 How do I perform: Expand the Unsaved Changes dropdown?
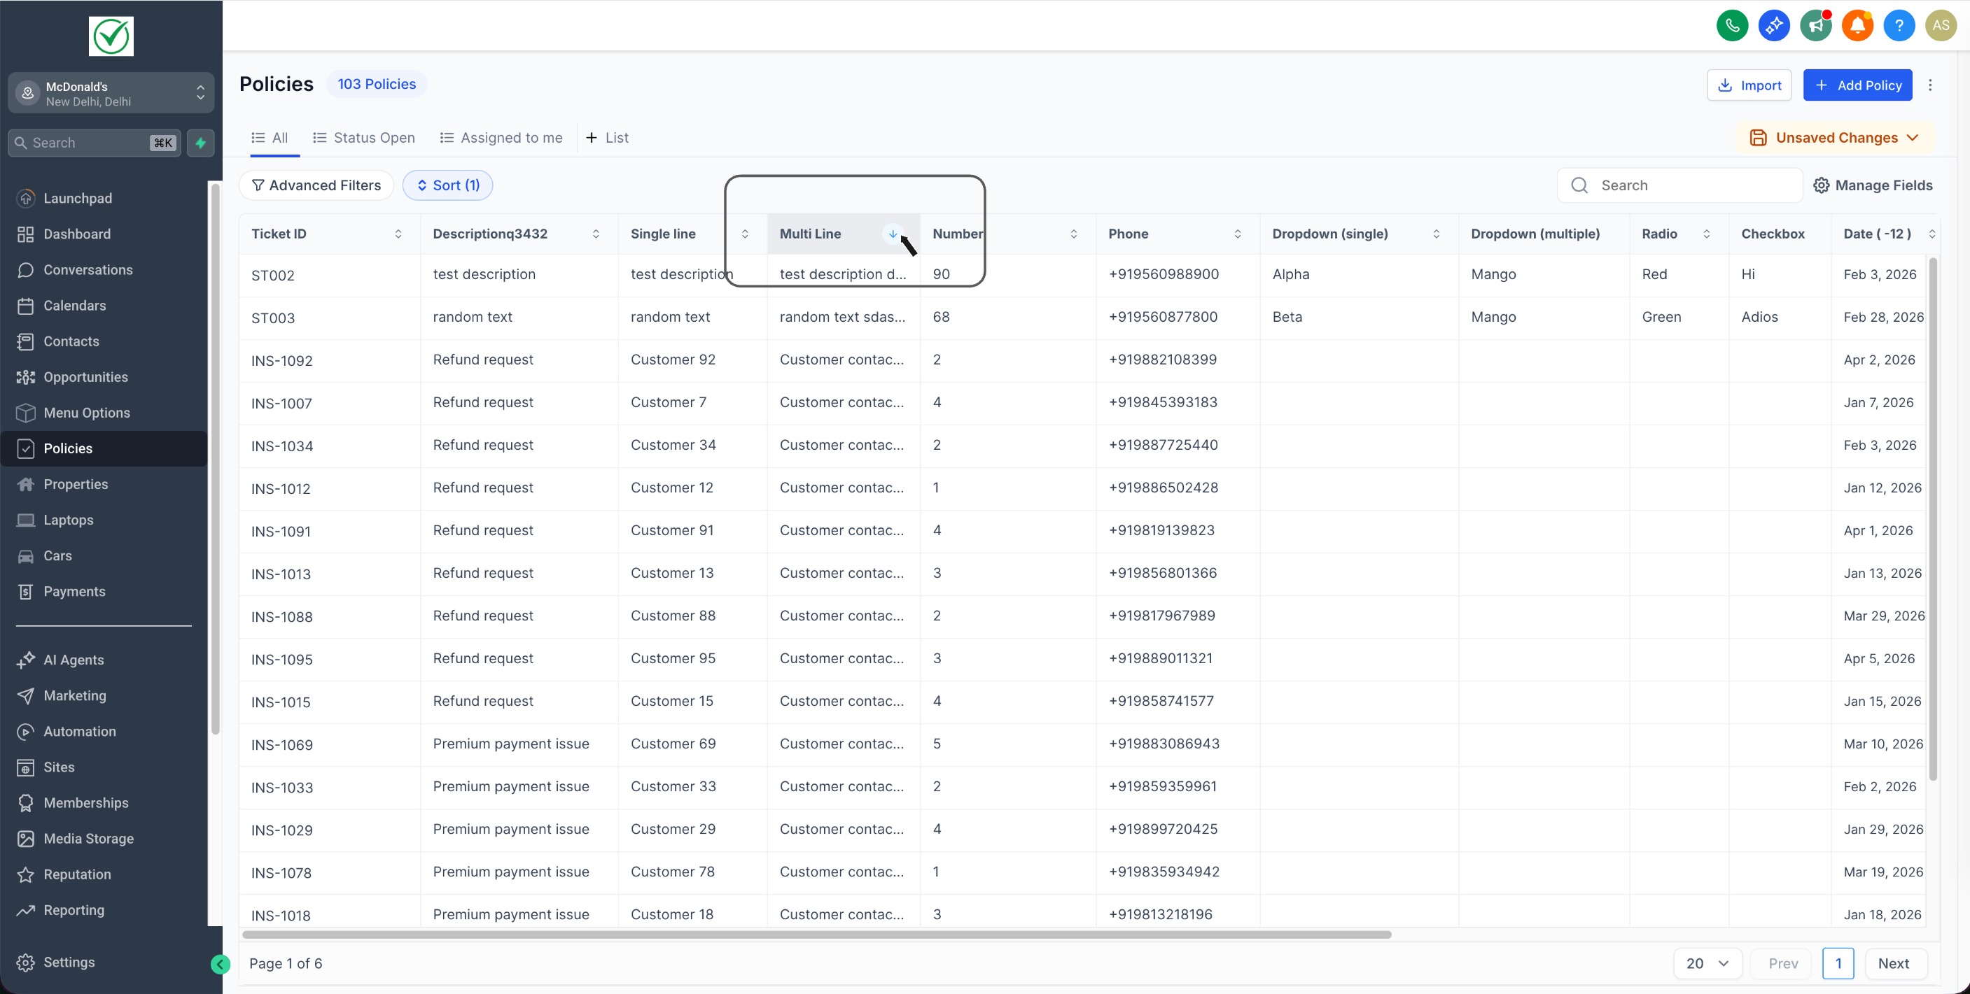point(1836,138)
